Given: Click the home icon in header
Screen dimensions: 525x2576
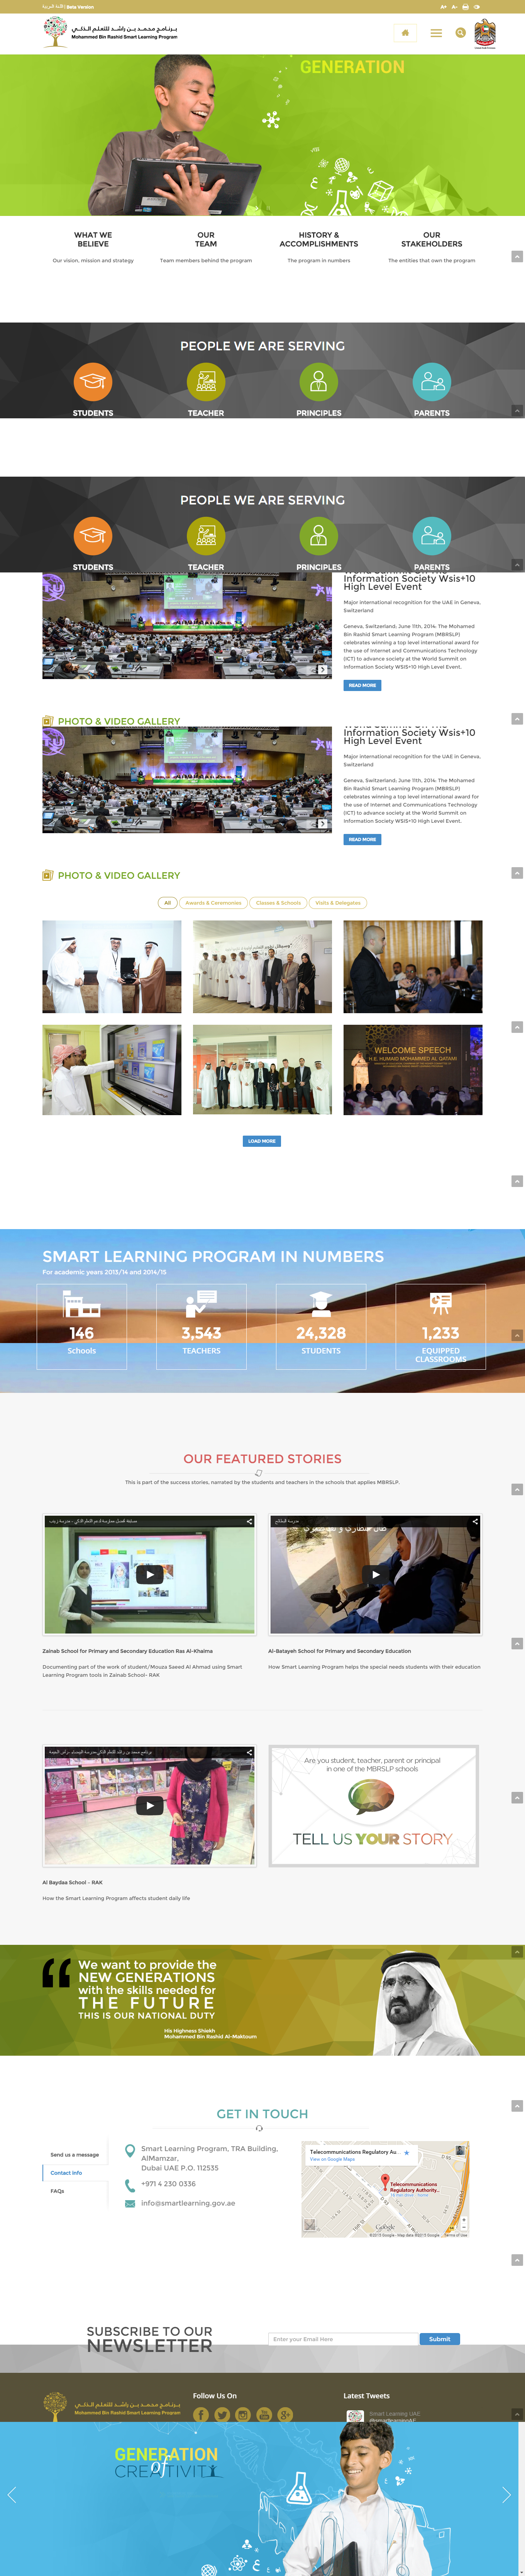Looking at the screenshot, I should pyautogui.click(x=405, y=33).
